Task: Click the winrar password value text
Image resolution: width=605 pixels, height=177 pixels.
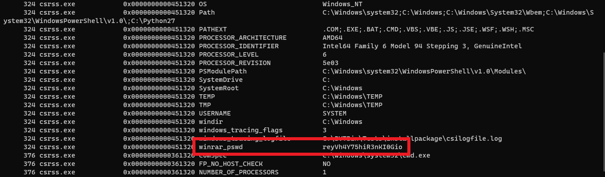Action: (x=363, y=146)
